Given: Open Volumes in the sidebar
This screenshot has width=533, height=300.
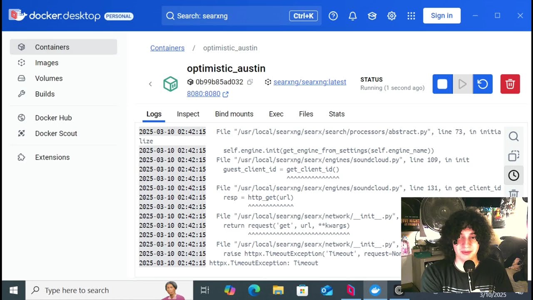Looking at the screenshot, I should (x=63, y=78).
